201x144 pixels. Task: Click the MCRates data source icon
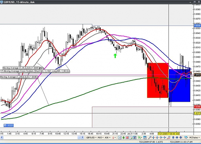click(186, 138)
